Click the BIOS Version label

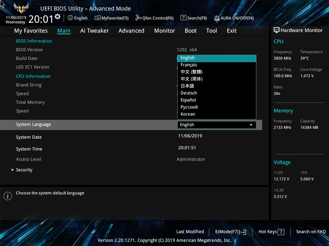pyautogui.click(x=29, y=50)
